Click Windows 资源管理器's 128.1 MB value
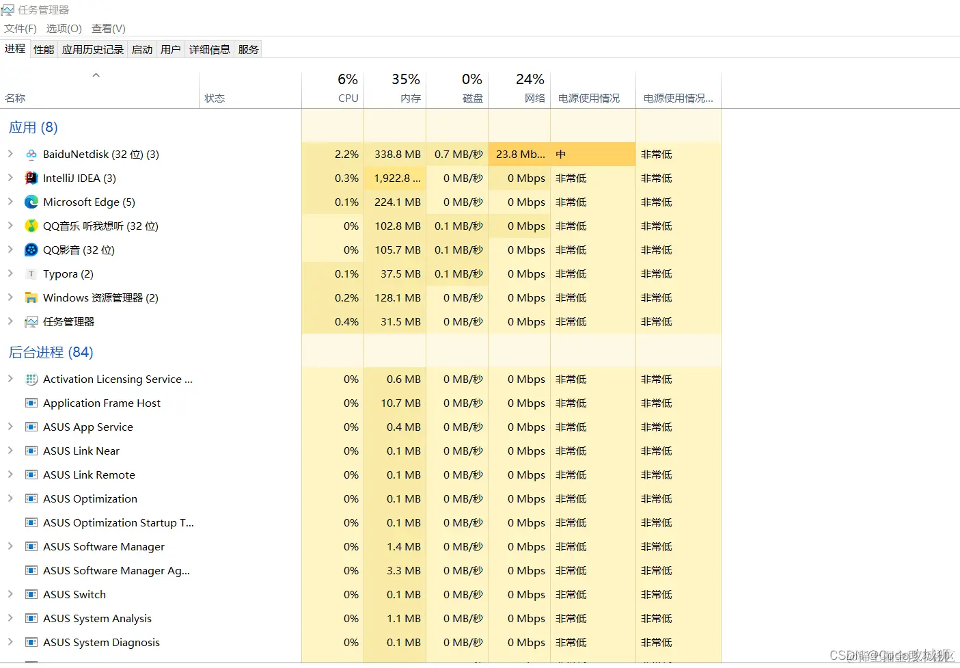This screenshot has width=960, height=668. 398,298
